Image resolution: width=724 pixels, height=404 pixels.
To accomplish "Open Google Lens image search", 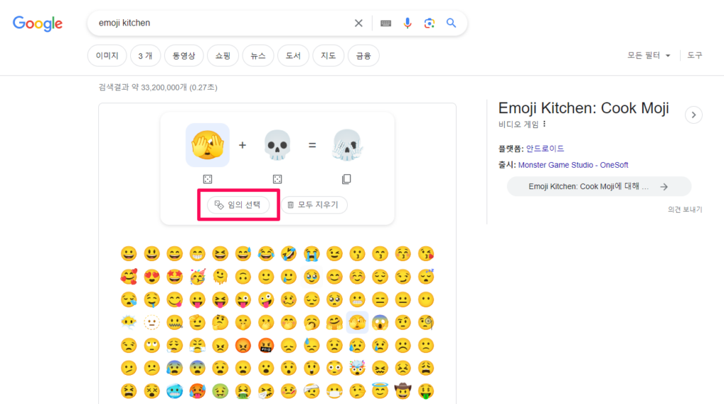I will coord(429,23).
